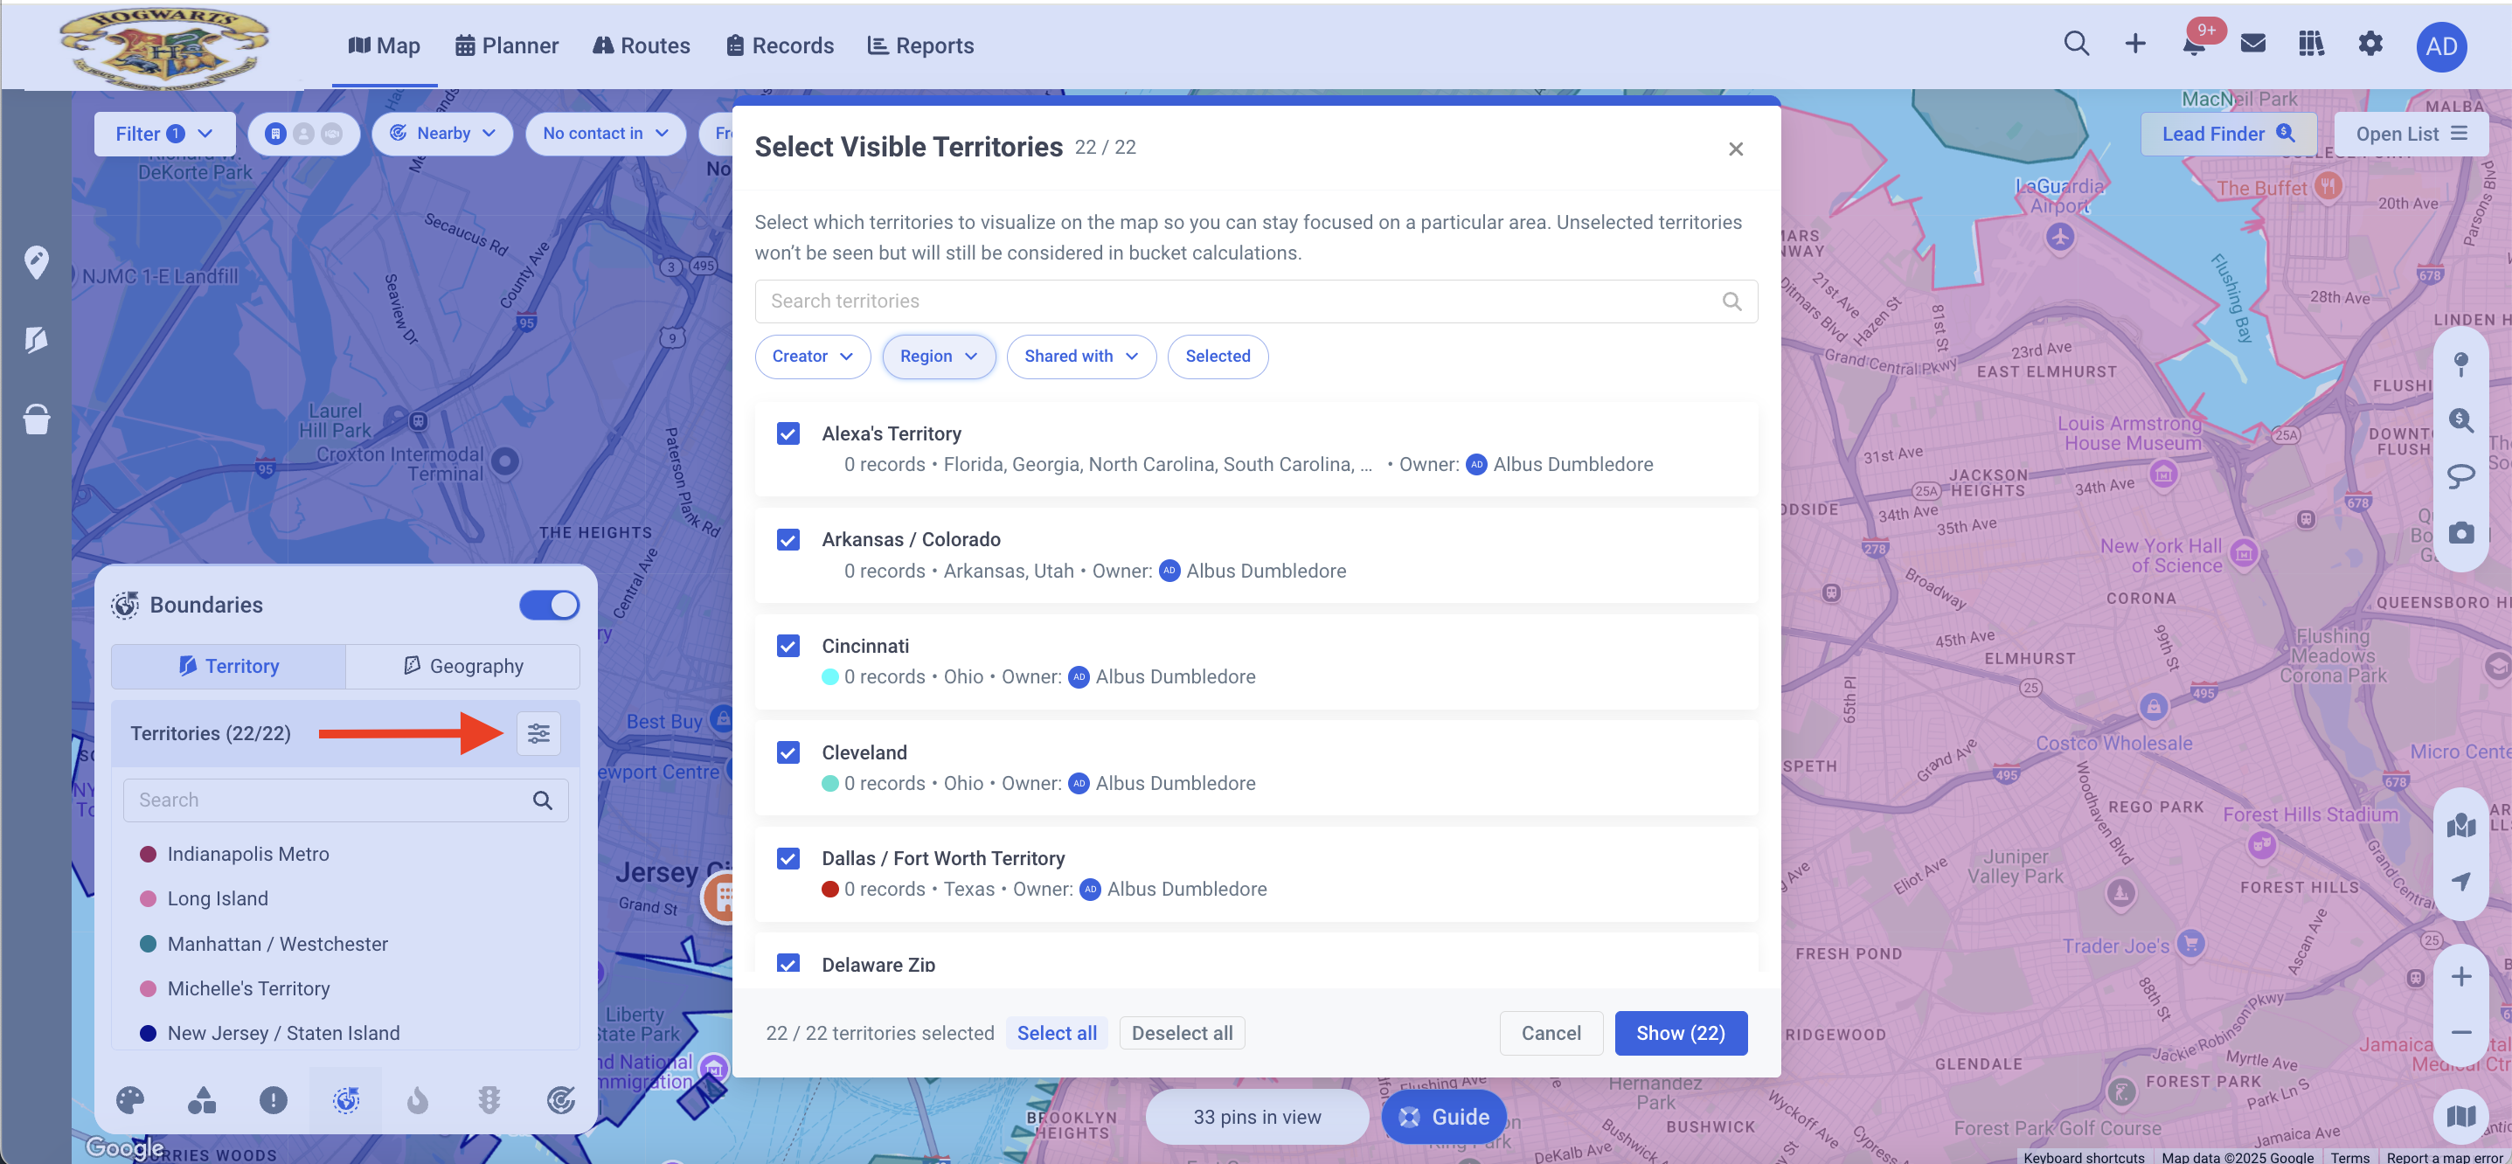Screen dimensions: 2512x1164
Task: Open the No contact in dropdown
Action: (x=606, y=134)
